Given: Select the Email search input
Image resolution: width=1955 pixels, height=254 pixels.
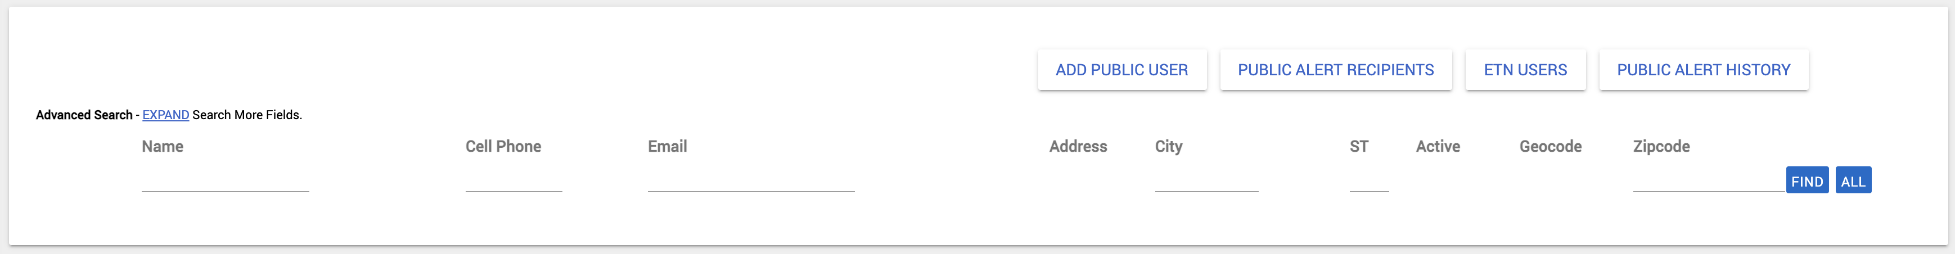Looking at the screenshot, I should pyautogui.click(x=751, y=180).
